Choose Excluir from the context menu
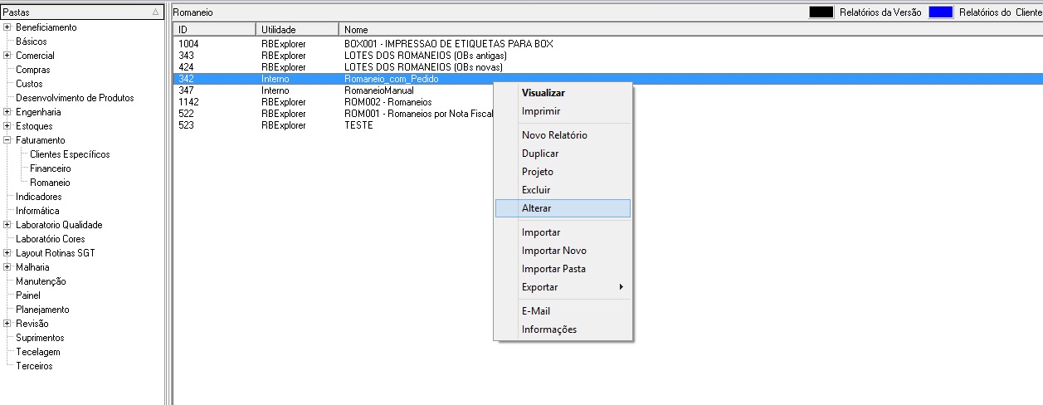This screenshot has width=1043, height=405. [536, 190]
